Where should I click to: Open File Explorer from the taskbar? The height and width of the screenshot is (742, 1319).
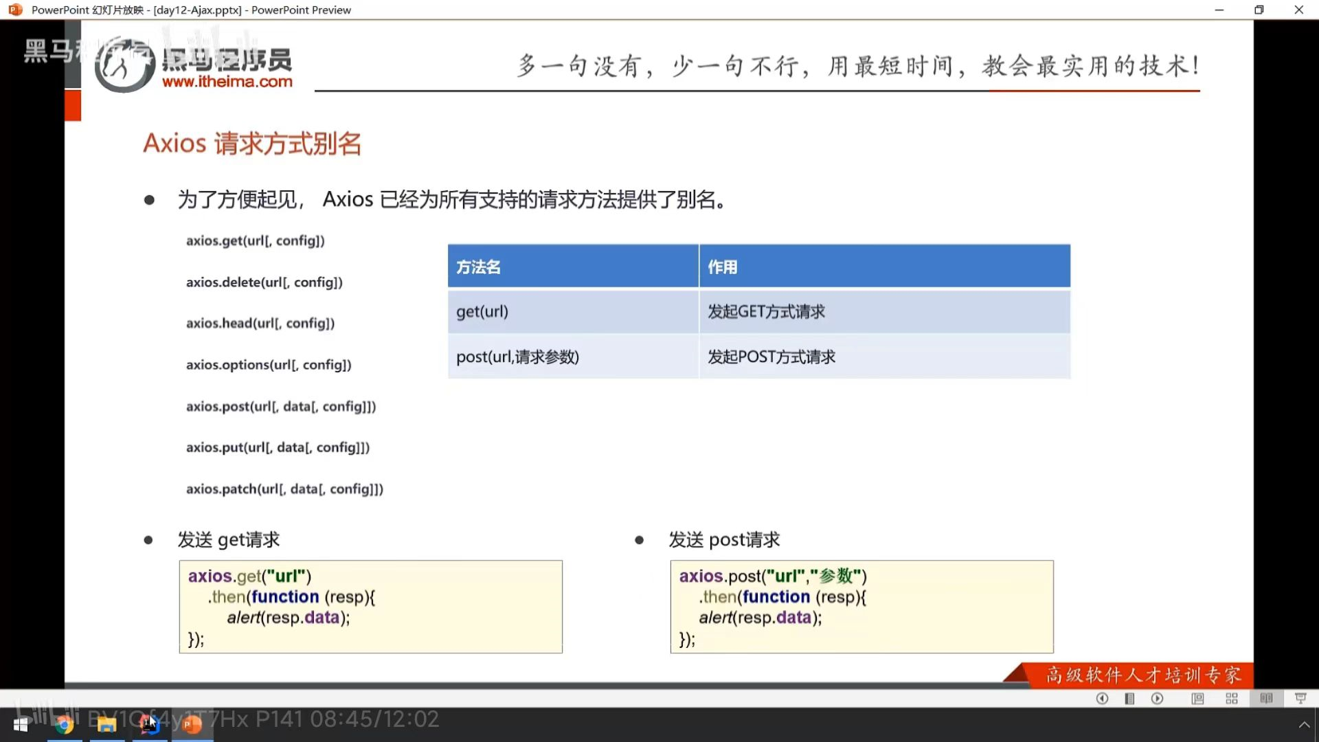(x=106, y=724)
